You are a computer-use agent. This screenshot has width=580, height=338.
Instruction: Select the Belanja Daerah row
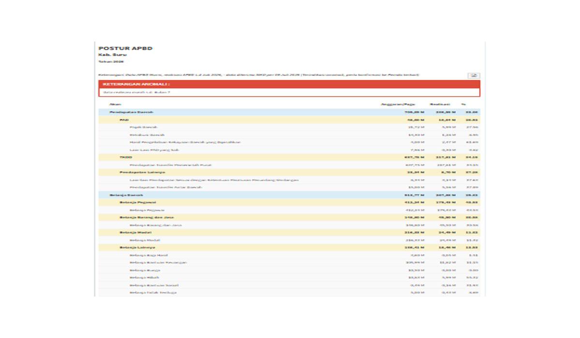tap(290, 195)
